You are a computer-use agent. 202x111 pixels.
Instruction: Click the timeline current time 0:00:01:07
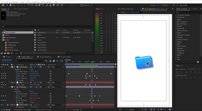pos(7,60)
